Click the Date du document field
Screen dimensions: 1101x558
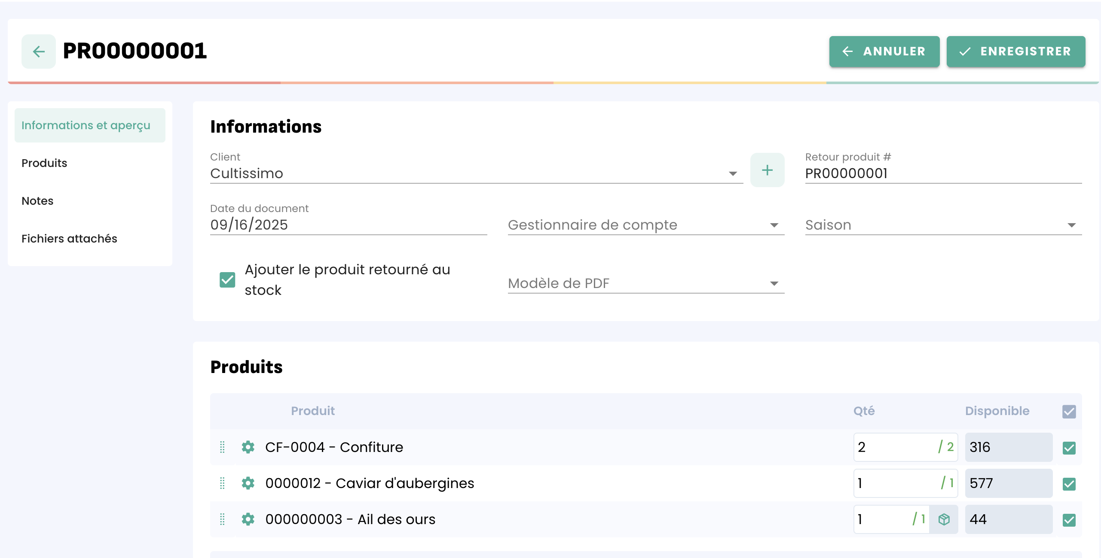pos(348,225)
